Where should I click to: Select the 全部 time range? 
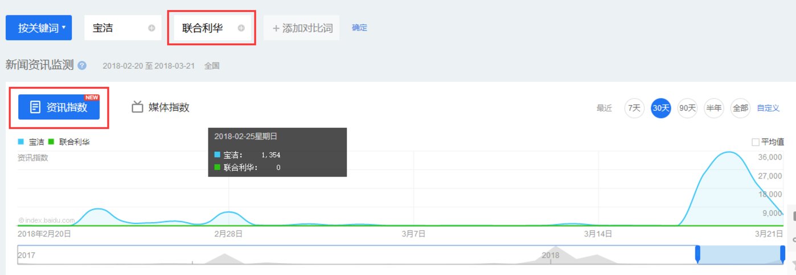coord(740,108)
